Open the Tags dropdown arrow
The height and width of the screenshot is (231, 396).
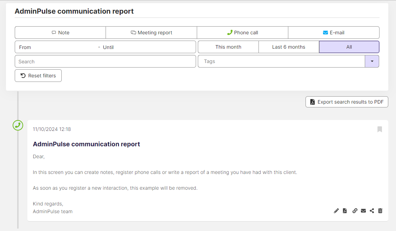372,61
